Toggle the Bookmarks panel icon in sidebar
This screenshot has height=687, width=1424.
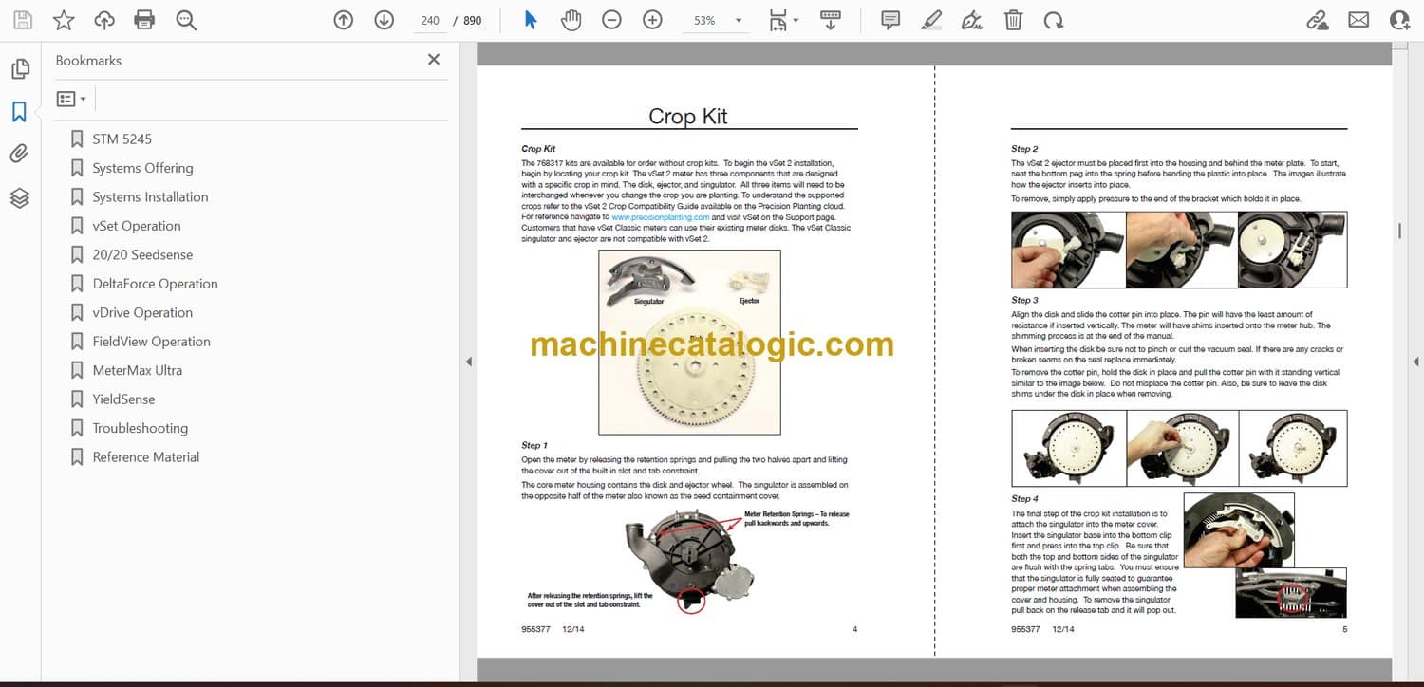click(x=20, y=112)
